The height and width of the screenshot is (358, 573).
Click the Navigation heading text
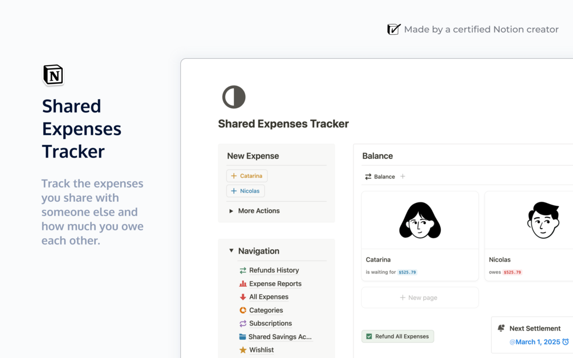pos(259,251)
